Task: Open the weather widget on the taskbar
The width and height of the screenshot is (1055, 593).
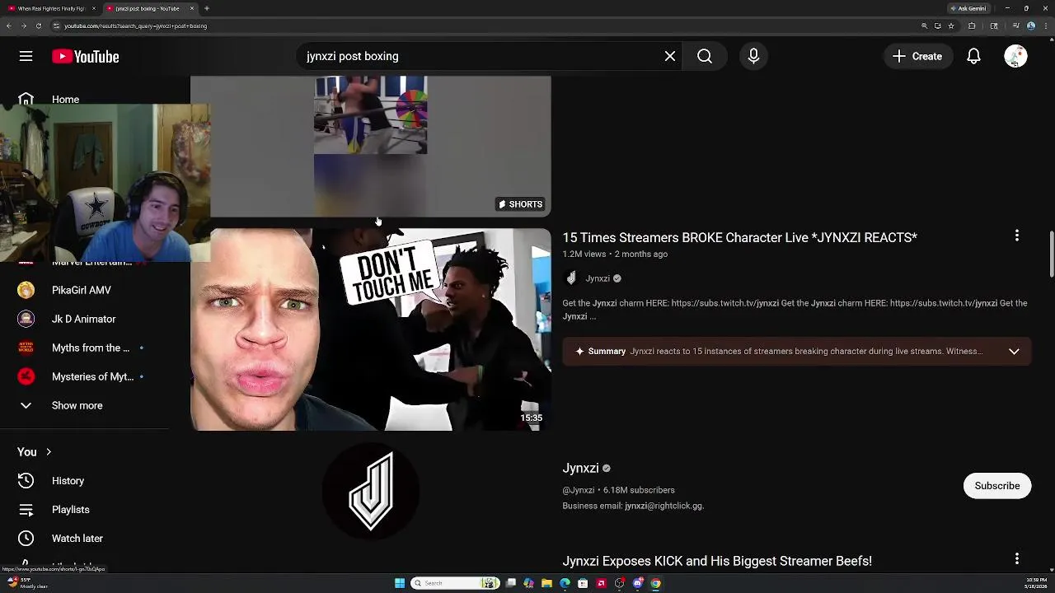Action: click(x=27, y=583)
